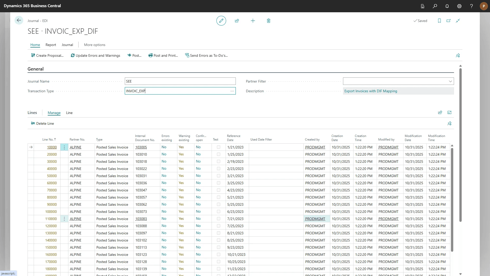This screenshot has height=276, width=490.
Task: Open the search magnifier in top bar
Action: (x=435, y=6)
